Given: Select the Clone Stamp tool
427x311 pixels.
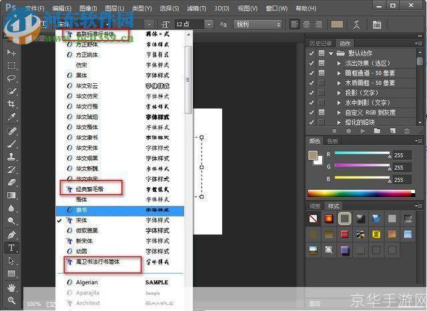Looking at the screenshot, I should coord(11,157).
